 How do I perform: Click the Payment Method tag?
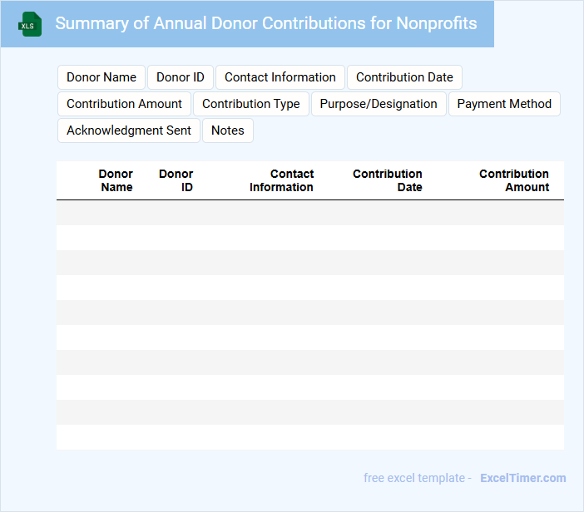[504, 104]
